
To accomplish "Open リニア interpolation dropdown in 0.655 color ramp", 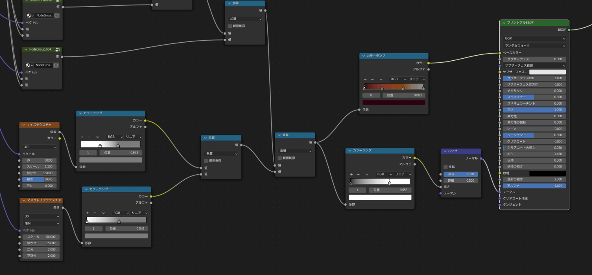I will coord(402,174).
